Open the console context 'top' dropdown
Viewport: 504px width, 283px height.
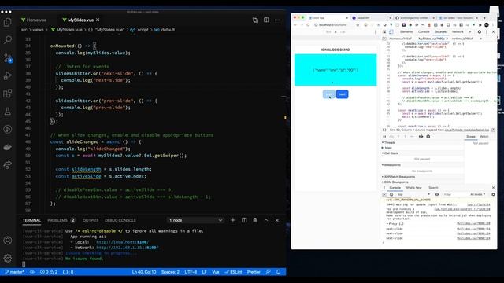coord(413,194)
